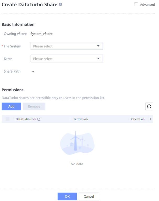Click the double-chevron icon in the table header
159x201 pixels.
(x=151, y=119)
